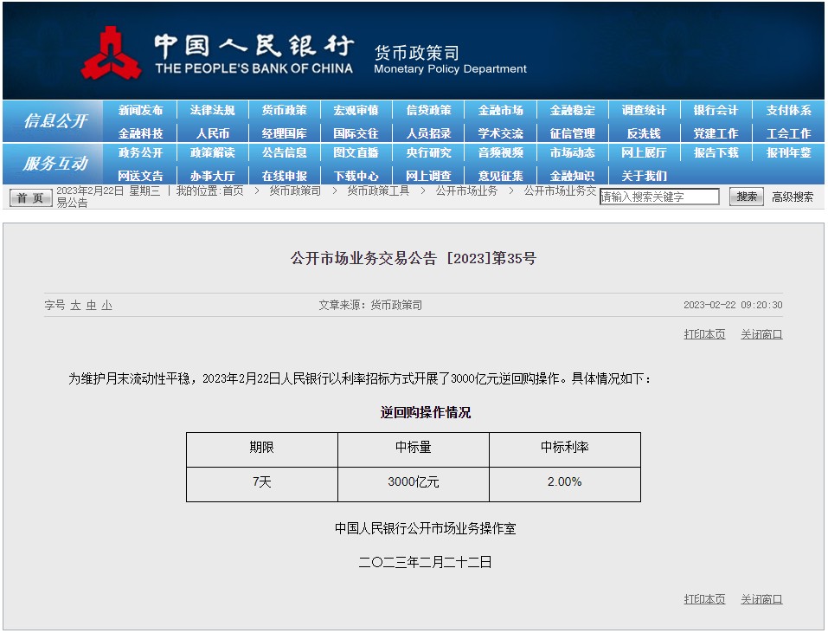Open the 人民币 menu item
Screen dimensions: 828x633
coord(212,133)
